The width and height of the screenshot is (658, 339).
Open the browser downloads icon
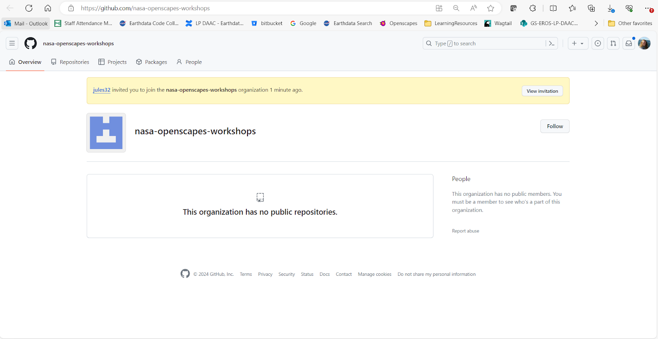pos(611,8)
